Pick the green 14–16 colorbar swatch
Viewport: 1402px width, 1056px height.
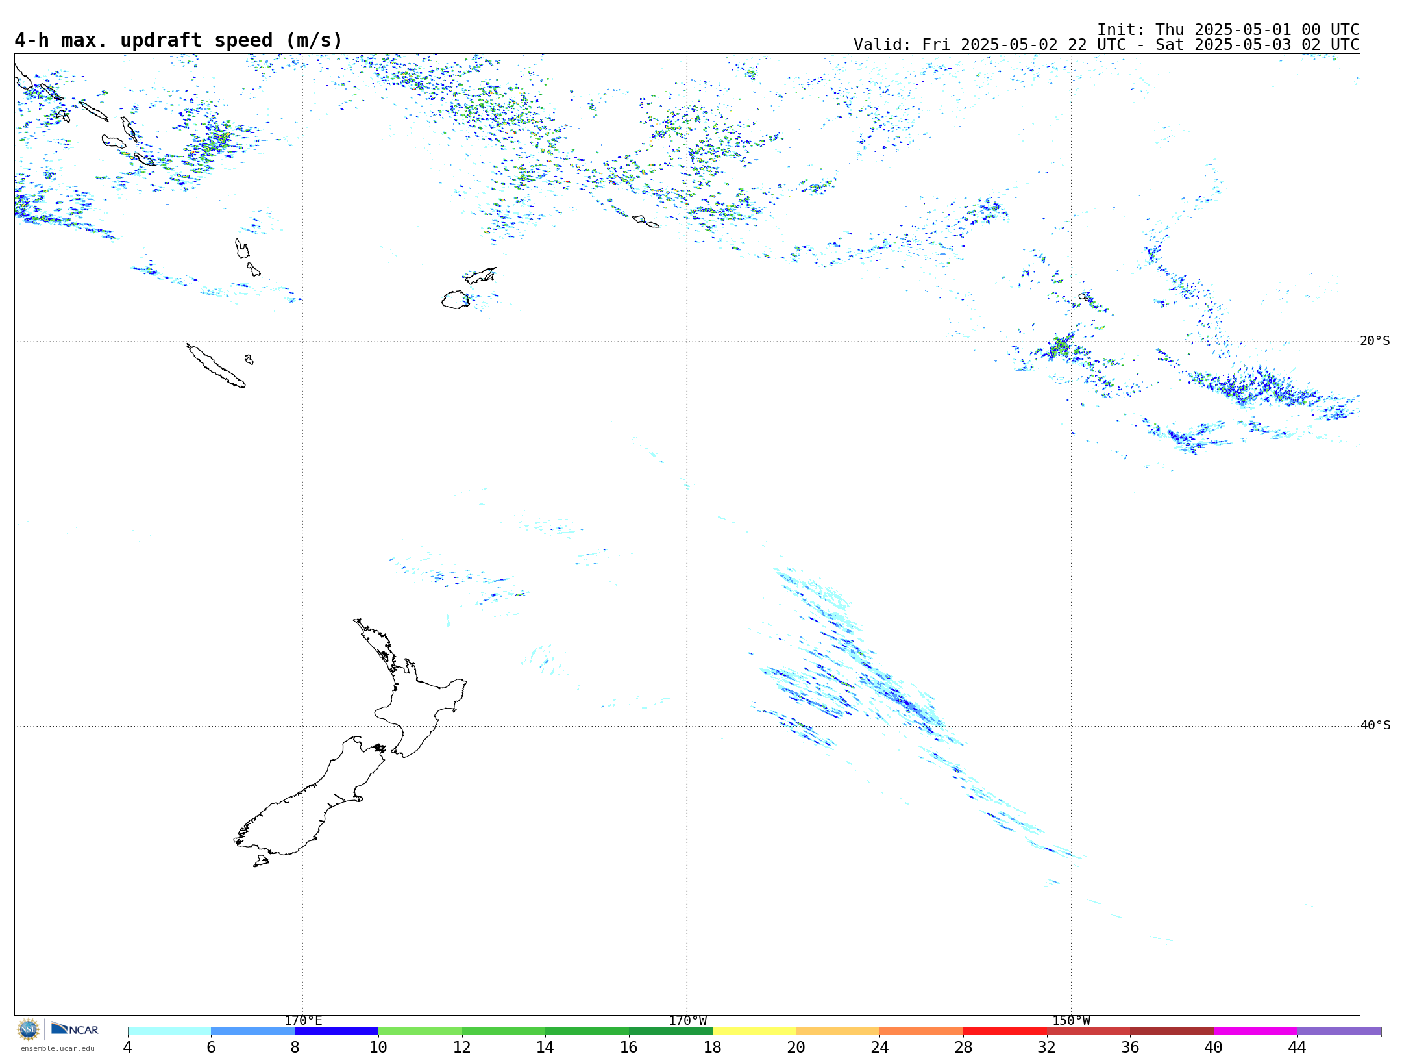pyautogui.click(x=587, y=1031)
